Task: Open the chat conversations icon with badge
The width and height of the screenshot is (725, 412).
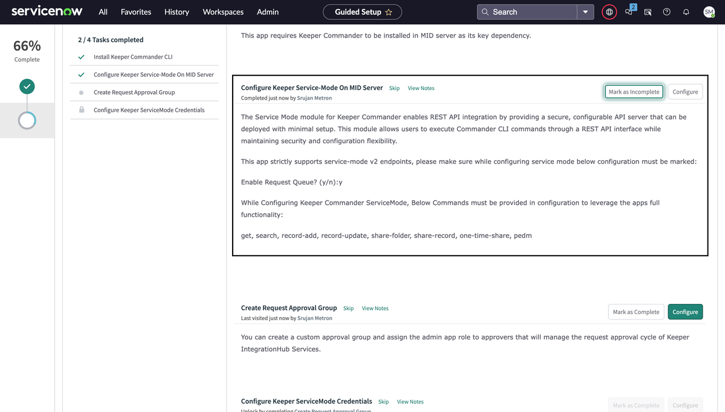Action: click(629, 12)
